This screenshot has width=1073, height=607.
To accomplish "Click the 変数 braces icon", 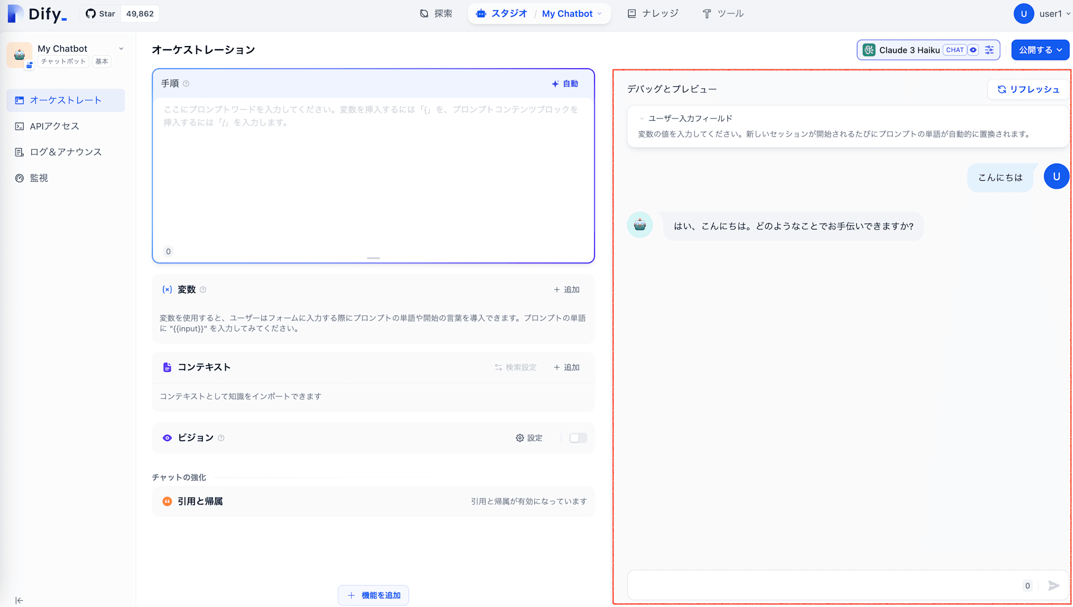I will tap(167, 290).
